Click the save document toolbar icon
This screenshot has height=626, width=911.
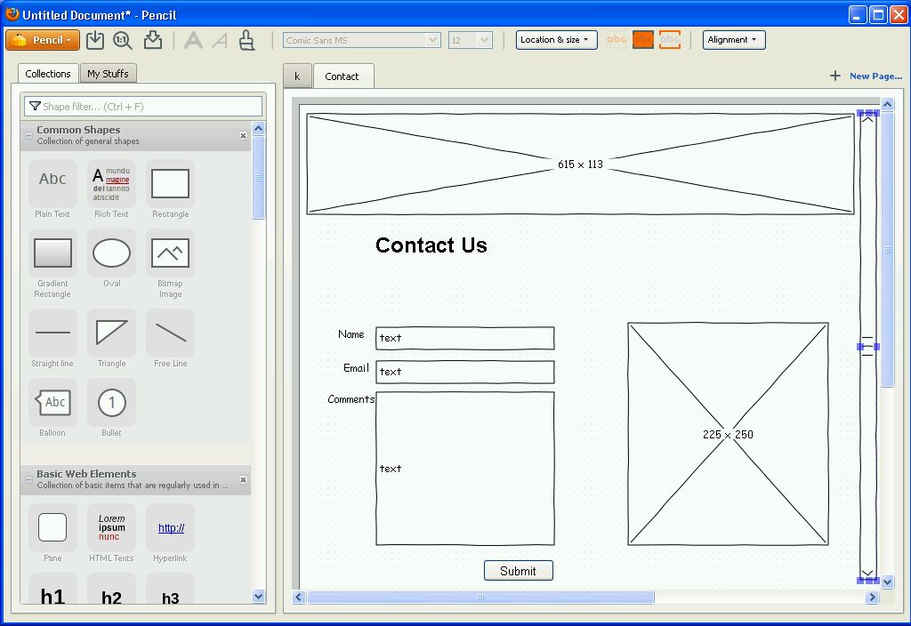pos(94,40)
